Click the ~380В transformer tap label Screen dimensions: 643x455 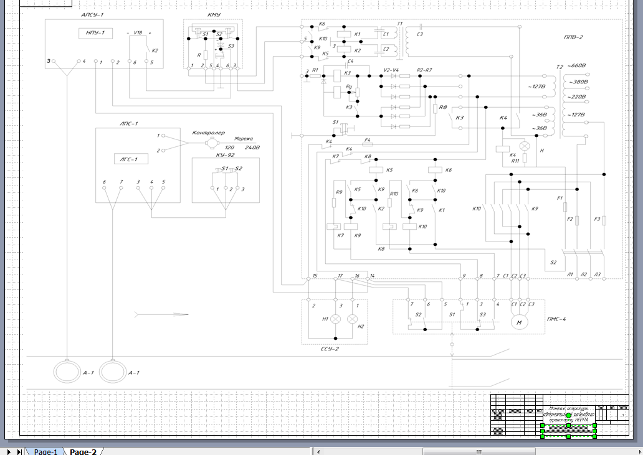(x=578, y=82)
